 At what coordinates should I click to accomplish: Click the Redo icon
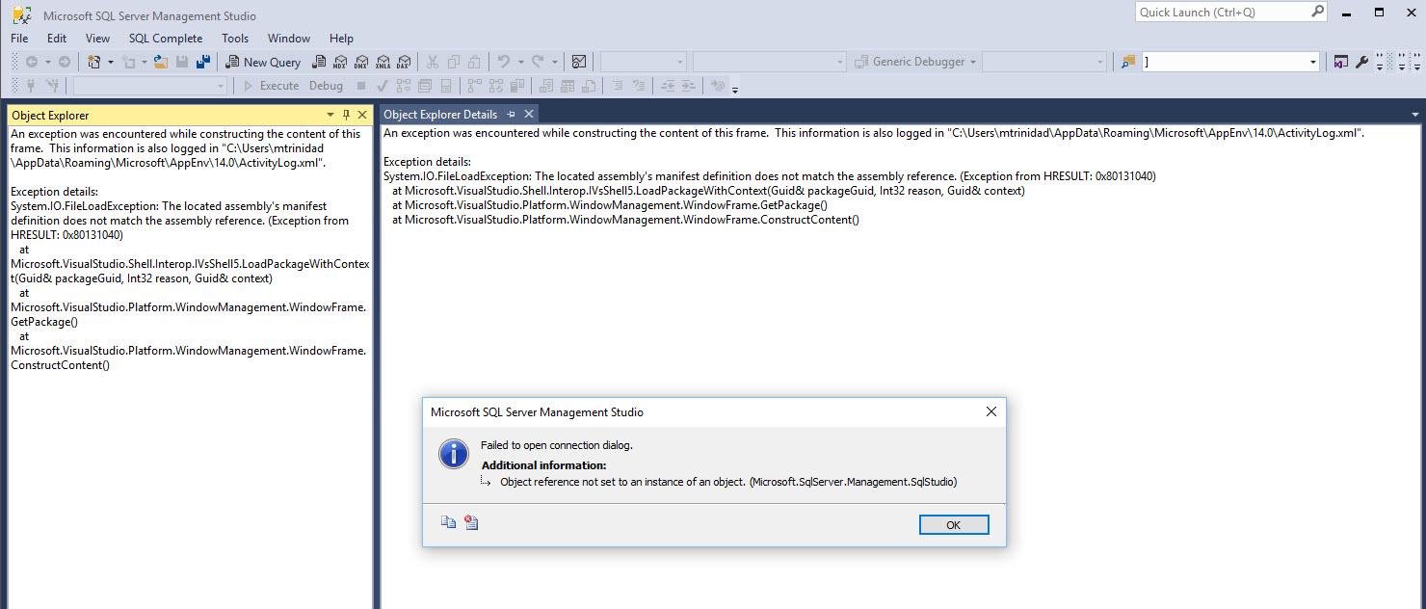tap(538, 62)
